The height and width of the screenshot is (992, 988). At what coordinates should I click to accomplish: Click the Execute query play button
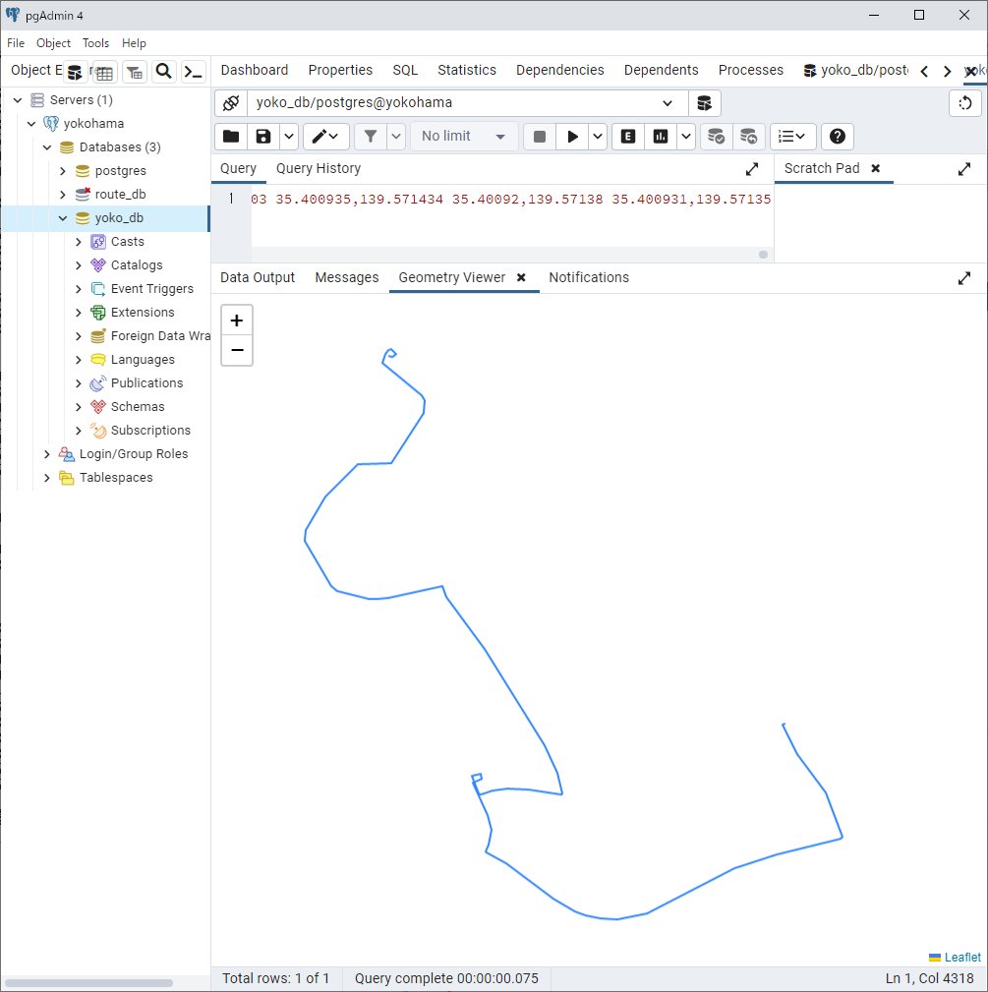(572, 137)
